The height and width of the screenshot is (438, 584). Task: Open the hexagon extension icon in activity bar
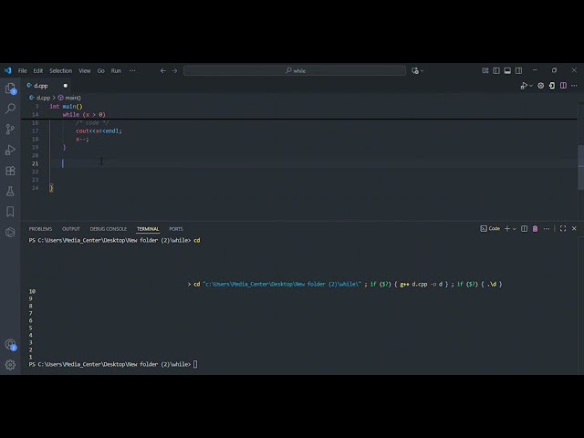point(10,232)
